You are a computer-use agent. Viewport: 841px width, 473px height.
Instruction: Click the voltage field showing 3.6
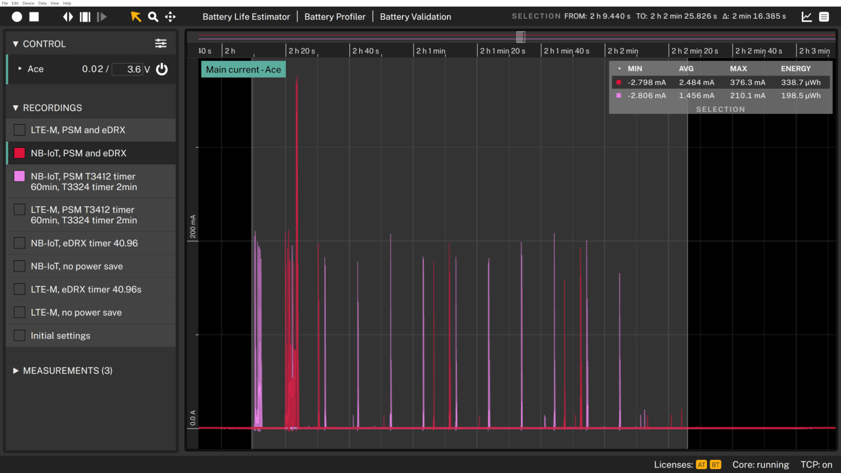point(128,69)
